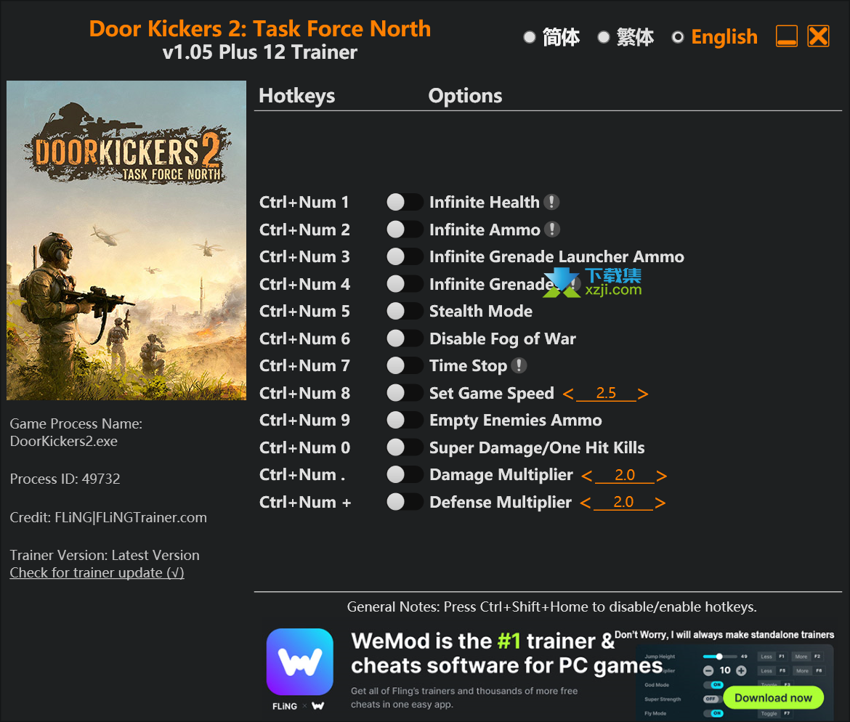The width and height of the screenshot is (850, 722).
Task: Enable the Stealth Mode switch
Action: coord(405,311)
